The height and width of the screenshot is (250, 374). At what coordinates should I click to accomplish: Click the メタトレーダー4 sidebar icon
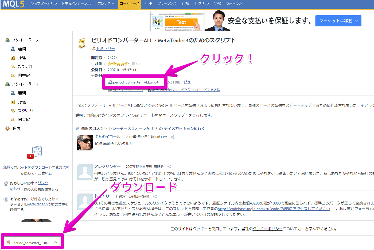tap(7, 84)
